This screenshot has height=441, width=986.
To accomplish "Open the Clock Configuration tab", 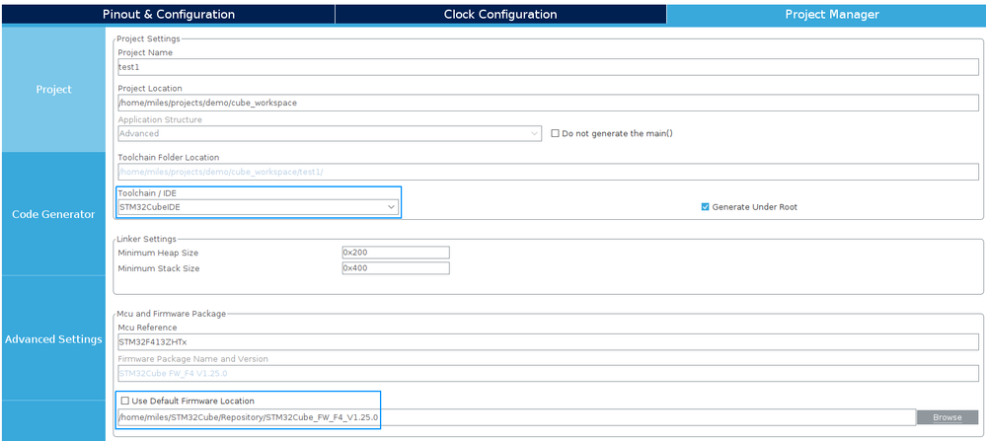I will pos(500,15).
